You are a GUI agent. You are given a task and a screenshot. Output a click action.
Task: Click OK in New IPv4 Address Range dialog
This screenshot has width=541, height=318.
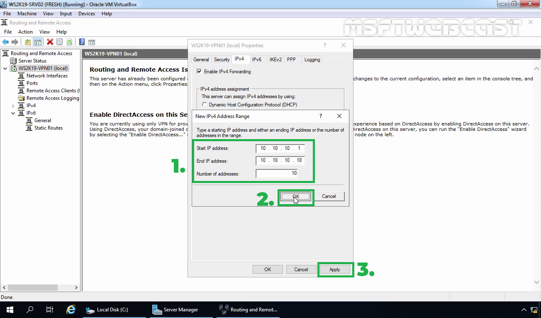[x=295, y=196]
